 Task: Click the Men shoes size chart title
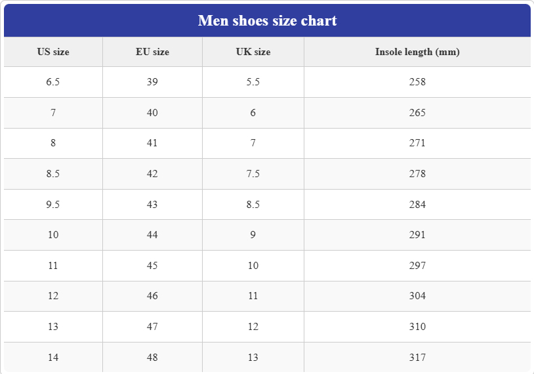coord(268,20)
